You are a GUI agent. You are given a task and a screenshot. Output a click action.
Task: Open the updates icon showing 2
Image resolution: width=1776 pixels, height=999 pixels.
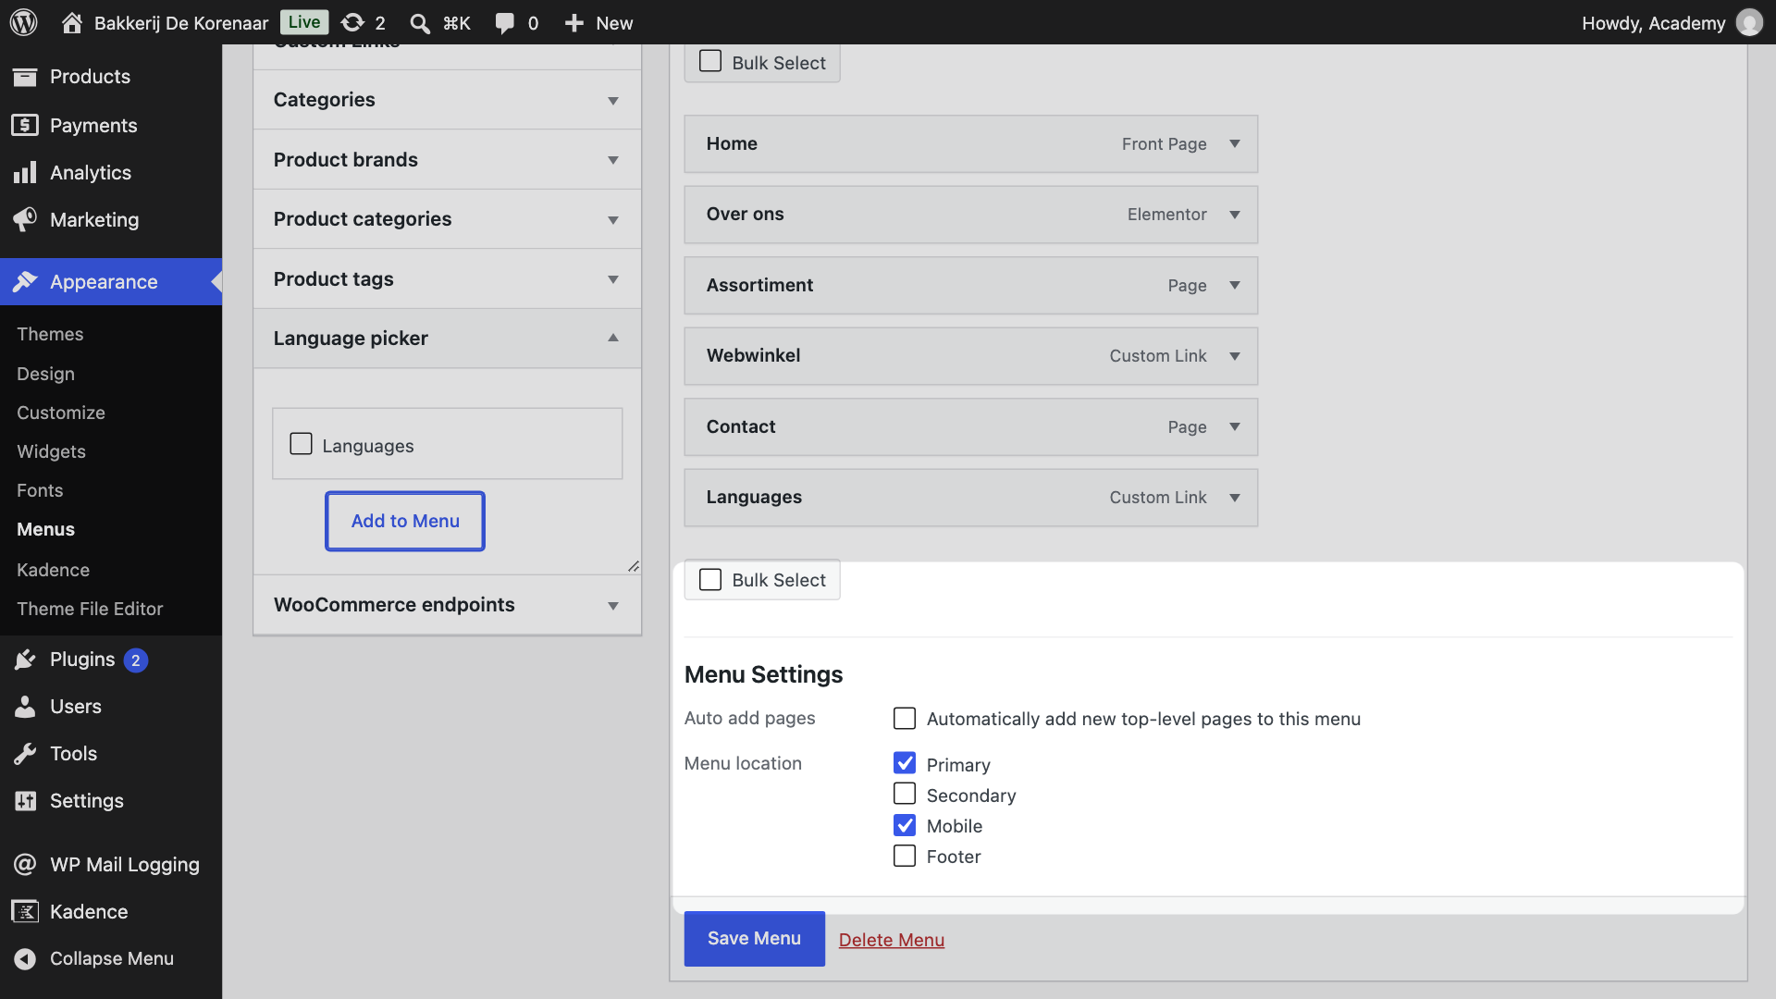pyautogui.click(x=352, y=22)
